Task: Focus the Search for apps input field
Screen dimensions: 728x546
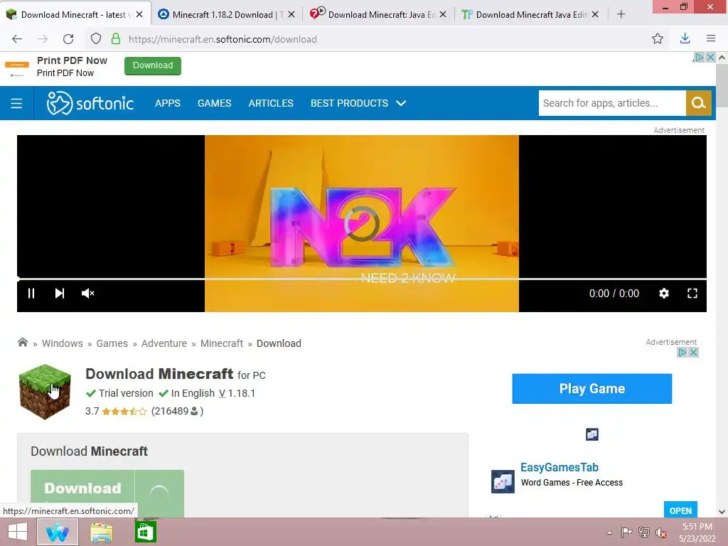Action: (612, 103)
